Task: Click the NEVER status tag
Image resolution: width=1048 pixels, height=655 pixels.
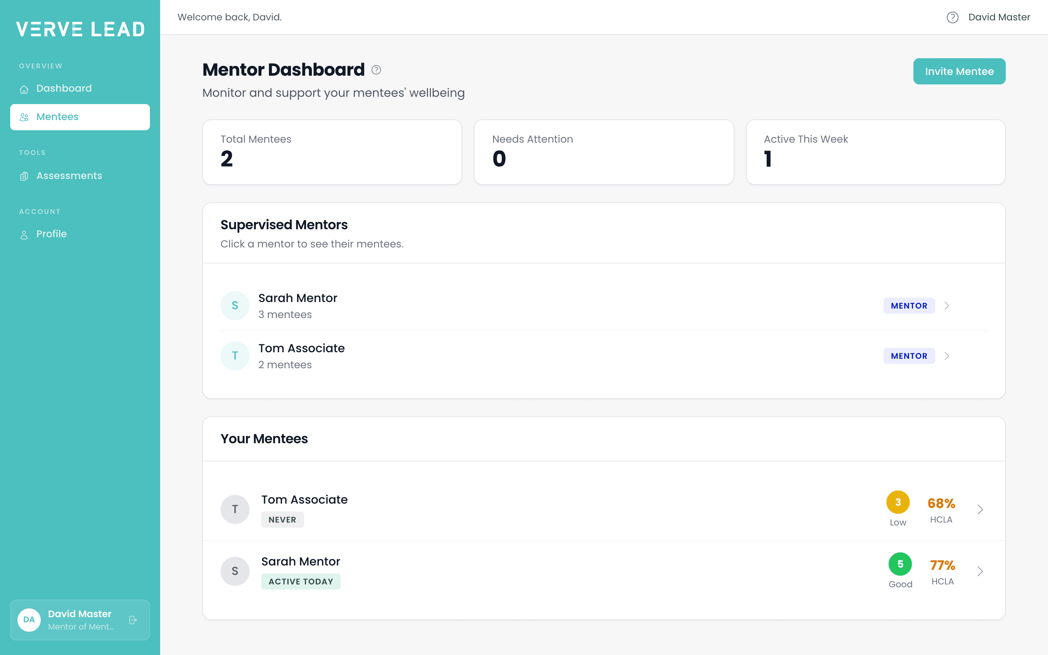Action: coord(282,520)
